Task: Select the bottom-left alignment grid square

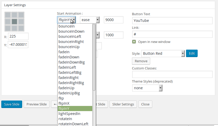Action: (x=8, y=28)
